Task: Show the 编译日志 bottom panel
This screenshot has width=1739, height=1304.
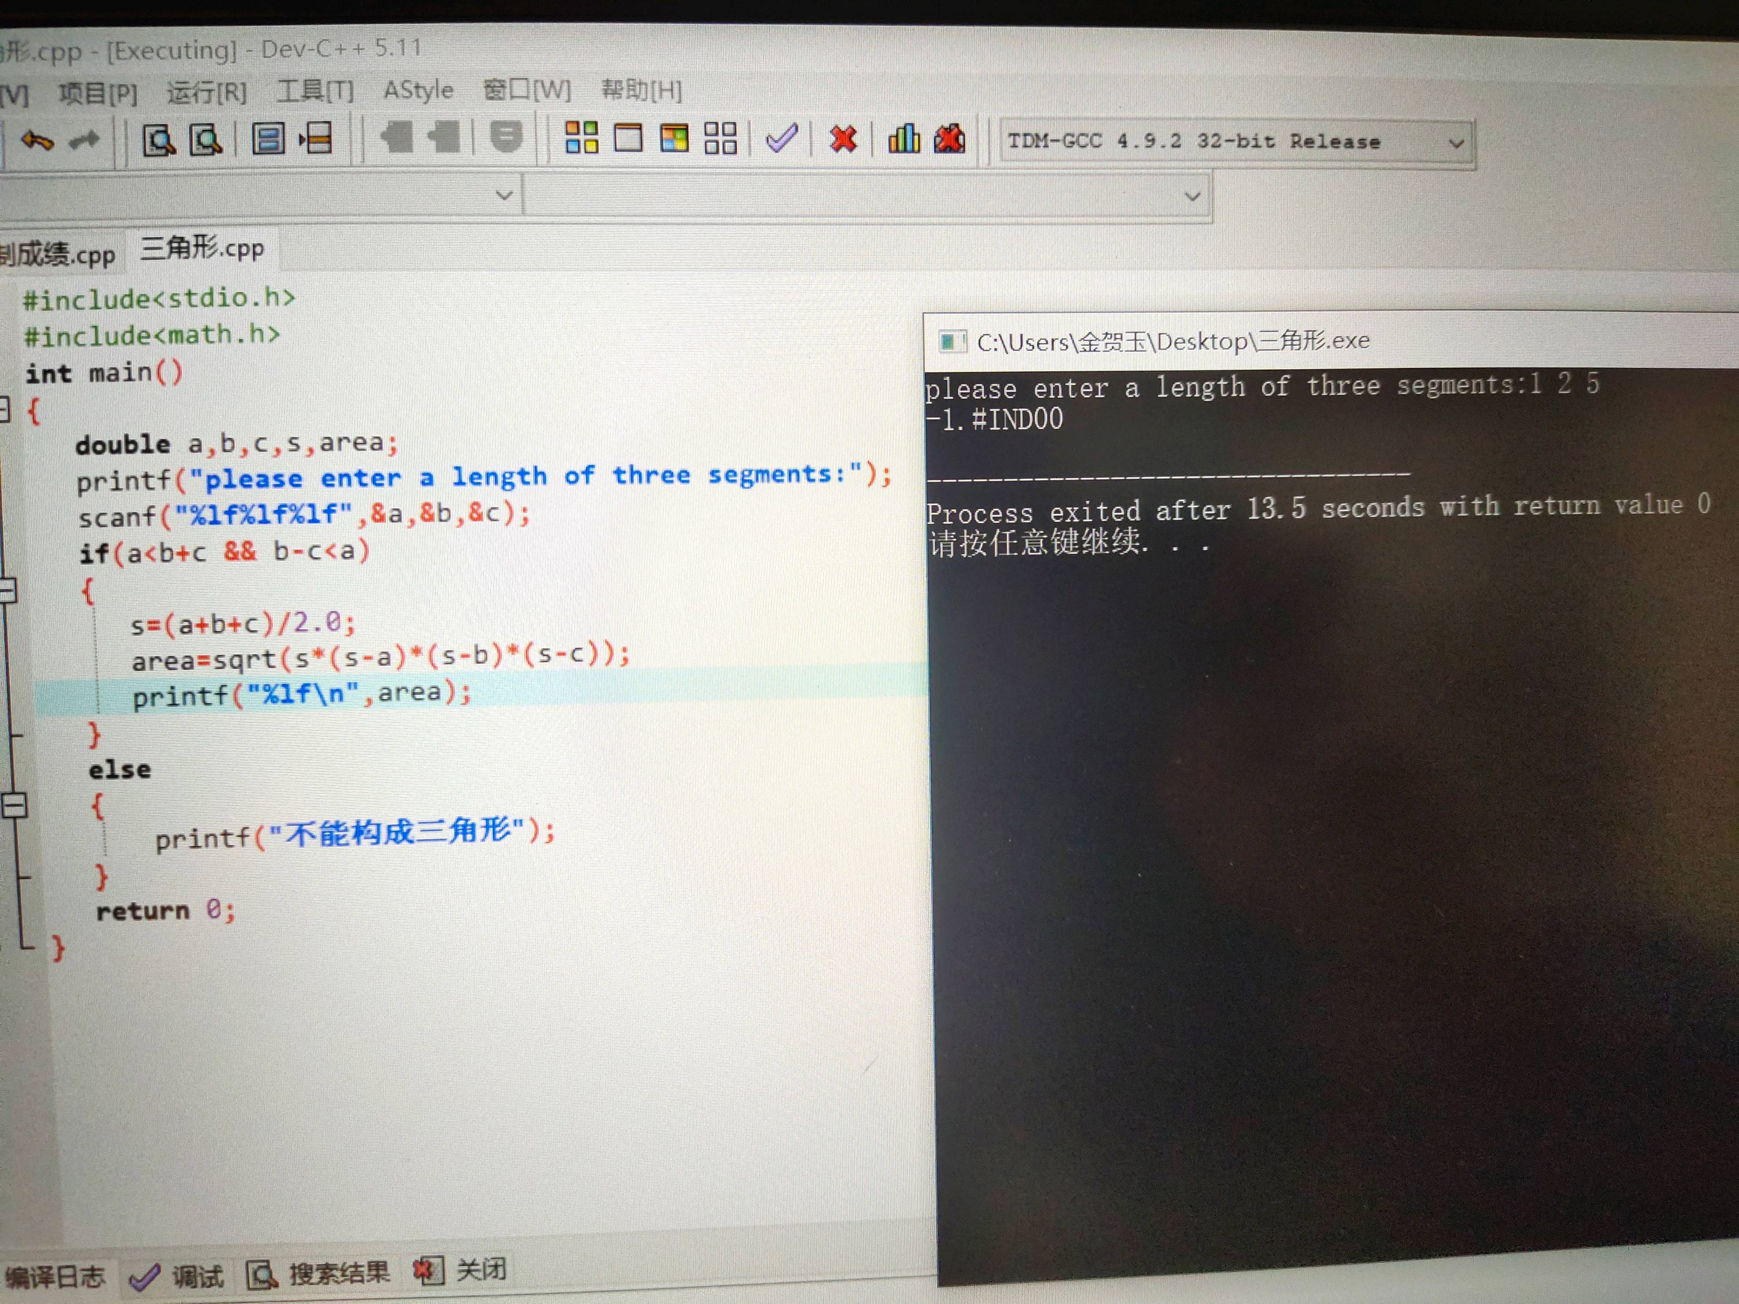Action: pyautogui.click(x=55, y=1277)
